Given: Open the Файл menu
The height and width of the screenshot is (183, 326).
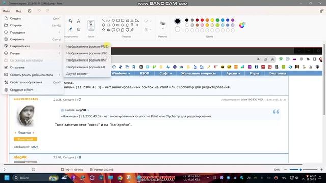Looking at the screenshot, I should (7, 11).
